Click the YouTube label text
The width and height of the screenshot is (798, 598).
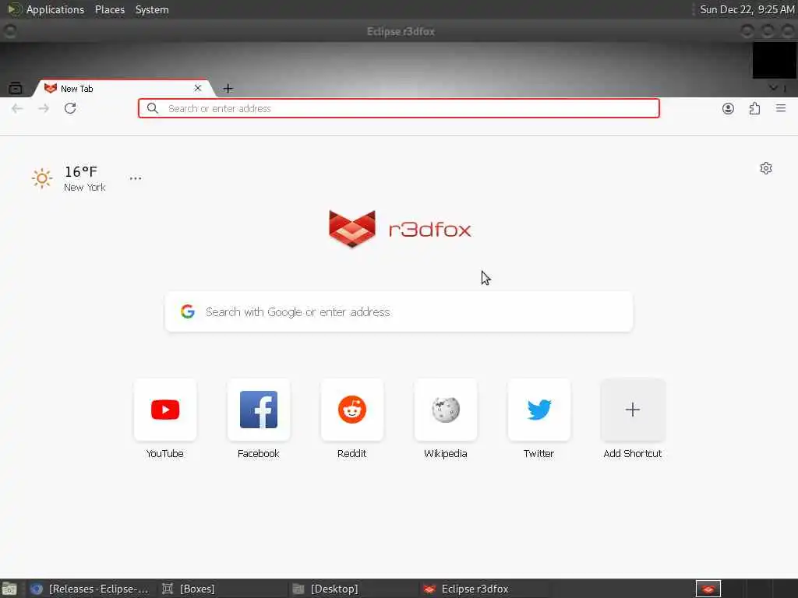click(165, 454)
